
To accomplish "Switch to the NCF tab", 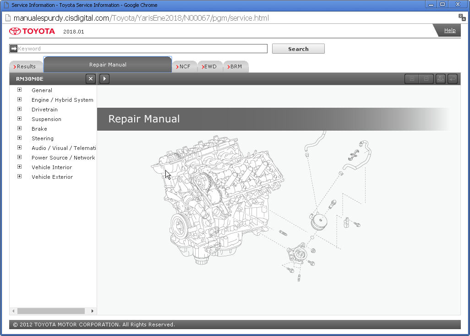I will coord(185,66).
